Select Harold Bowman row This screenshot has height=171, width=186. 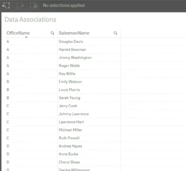[x=73, y=50]
